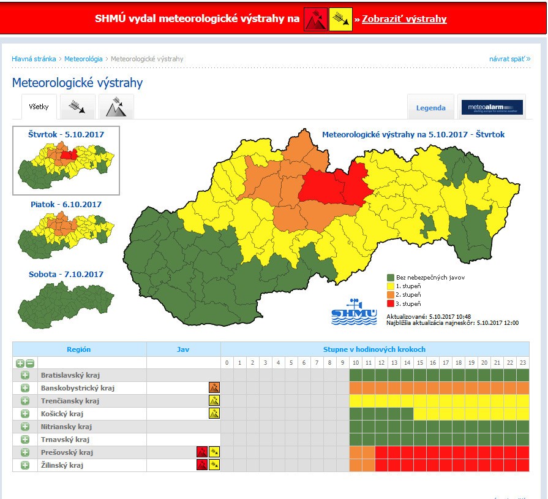548x499 pixels.
Task: Click orange warning icon for Banskobystrický kraj
Action: click(214, 388)
